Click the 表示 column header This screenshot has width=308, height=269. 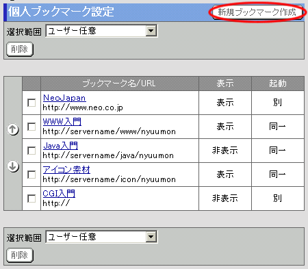point(225,84)
